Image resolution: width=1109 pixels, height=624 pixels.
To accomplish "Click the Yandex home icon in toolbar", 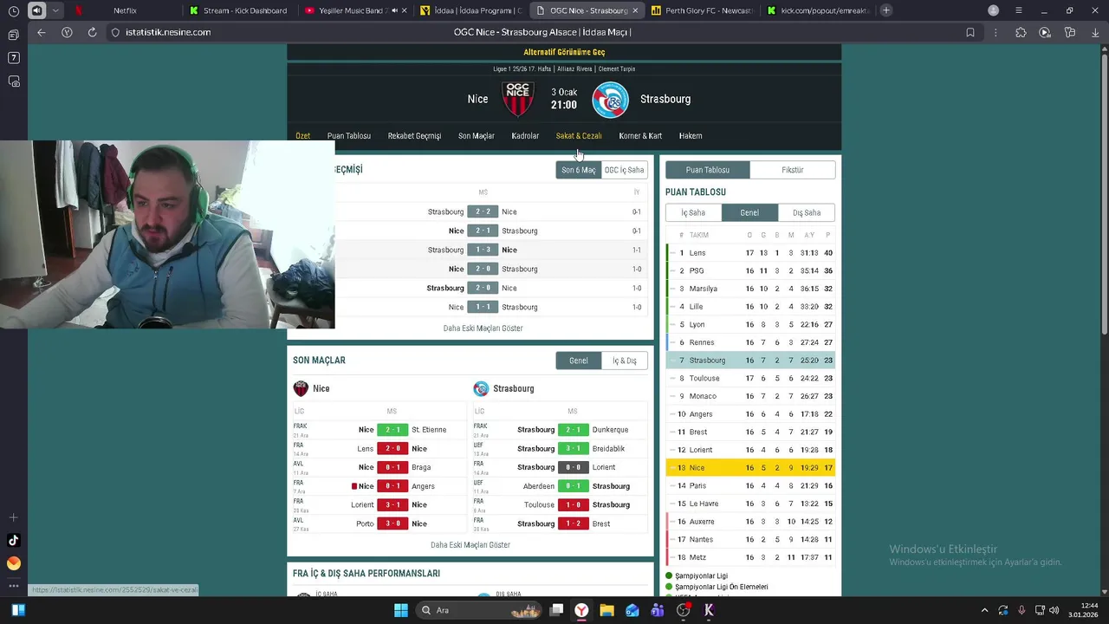I will [x=67, y=32].
